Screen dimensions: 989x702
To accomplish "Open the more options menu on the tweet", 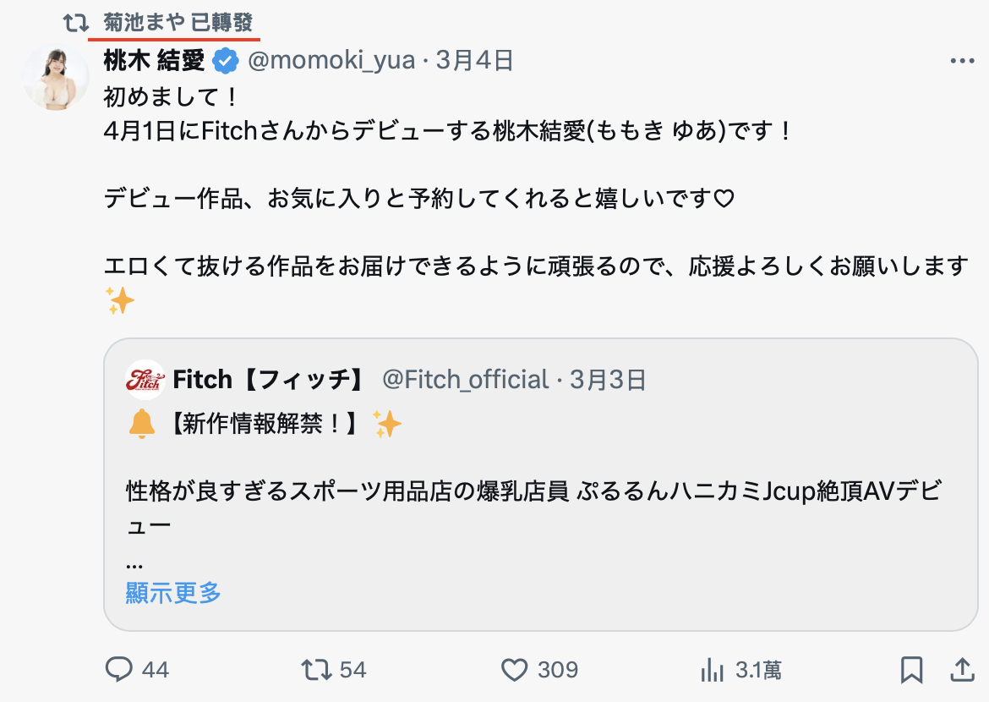I will click(959, 60).
